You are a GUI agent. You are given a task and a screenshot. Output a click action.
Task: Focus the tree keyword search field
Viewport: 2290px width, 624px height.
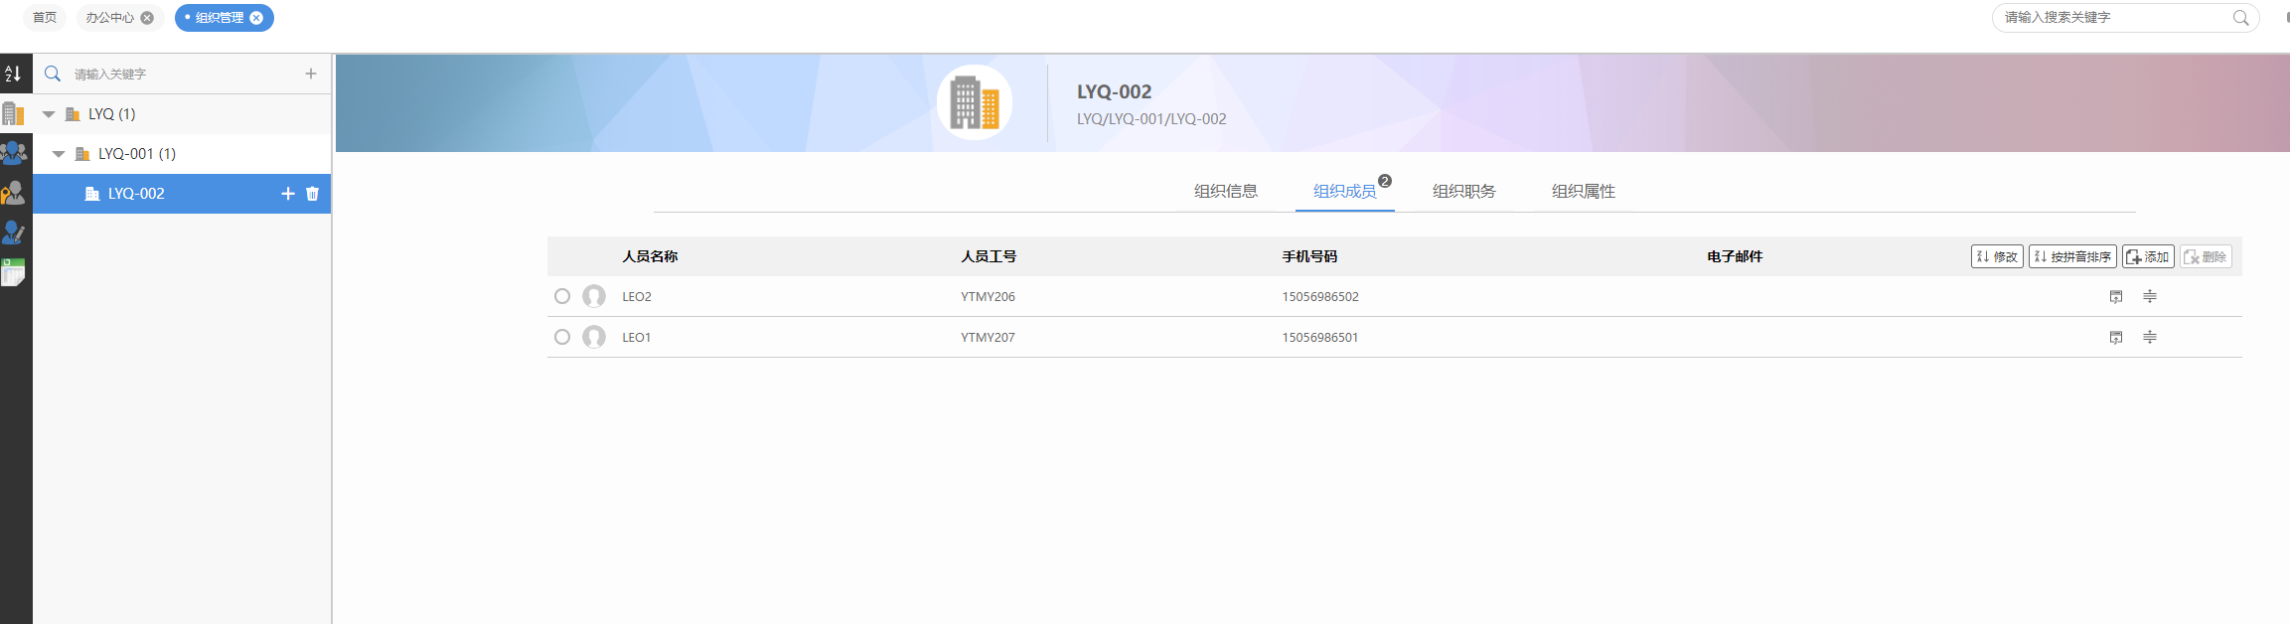point(184,74)
